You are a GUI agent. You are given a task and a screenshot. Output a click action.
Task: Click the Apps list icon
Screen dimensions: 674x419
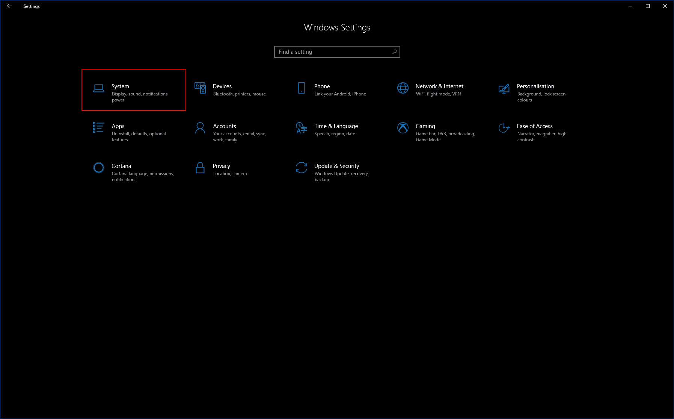pos(98,128)
